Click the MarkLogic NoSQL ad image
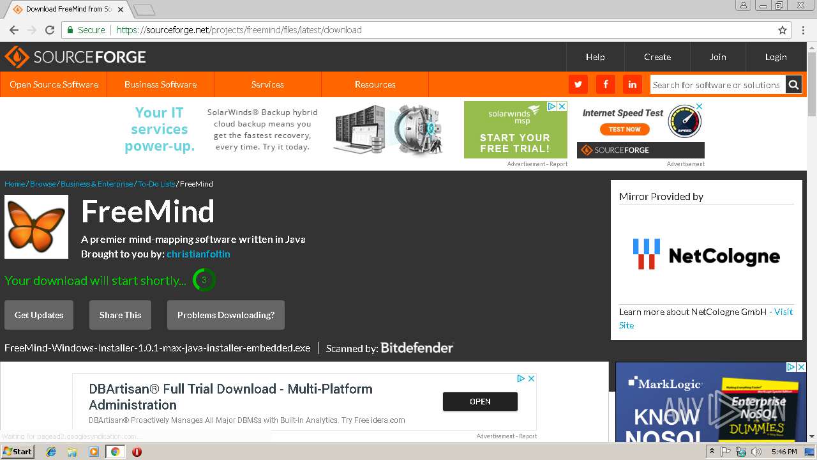Viewport: 817px width, 460px height. 711,402
